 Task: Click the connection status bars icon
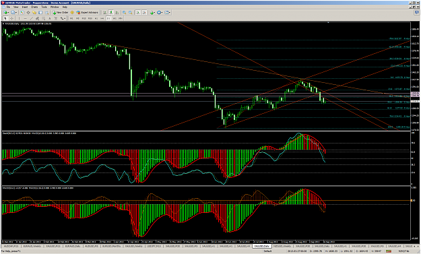(x=389, y=251)
